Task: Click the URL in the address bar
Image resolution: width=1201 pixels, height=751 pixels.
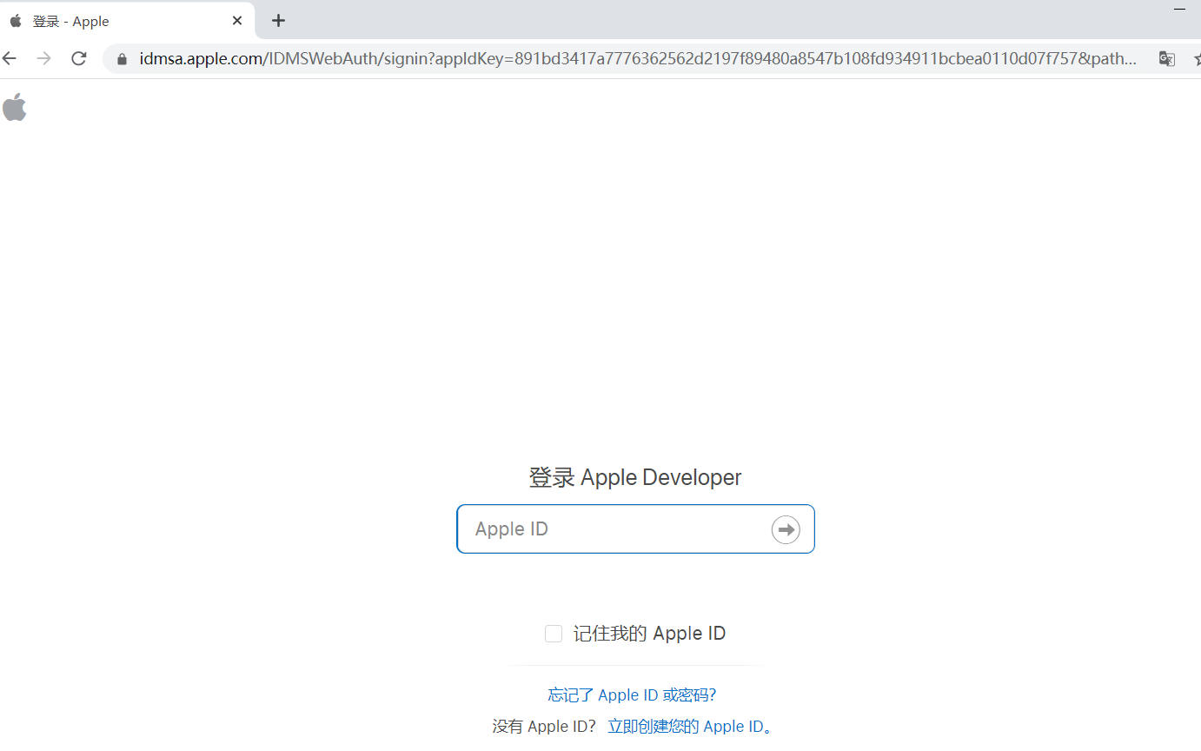Action: [x=638, y=59]
